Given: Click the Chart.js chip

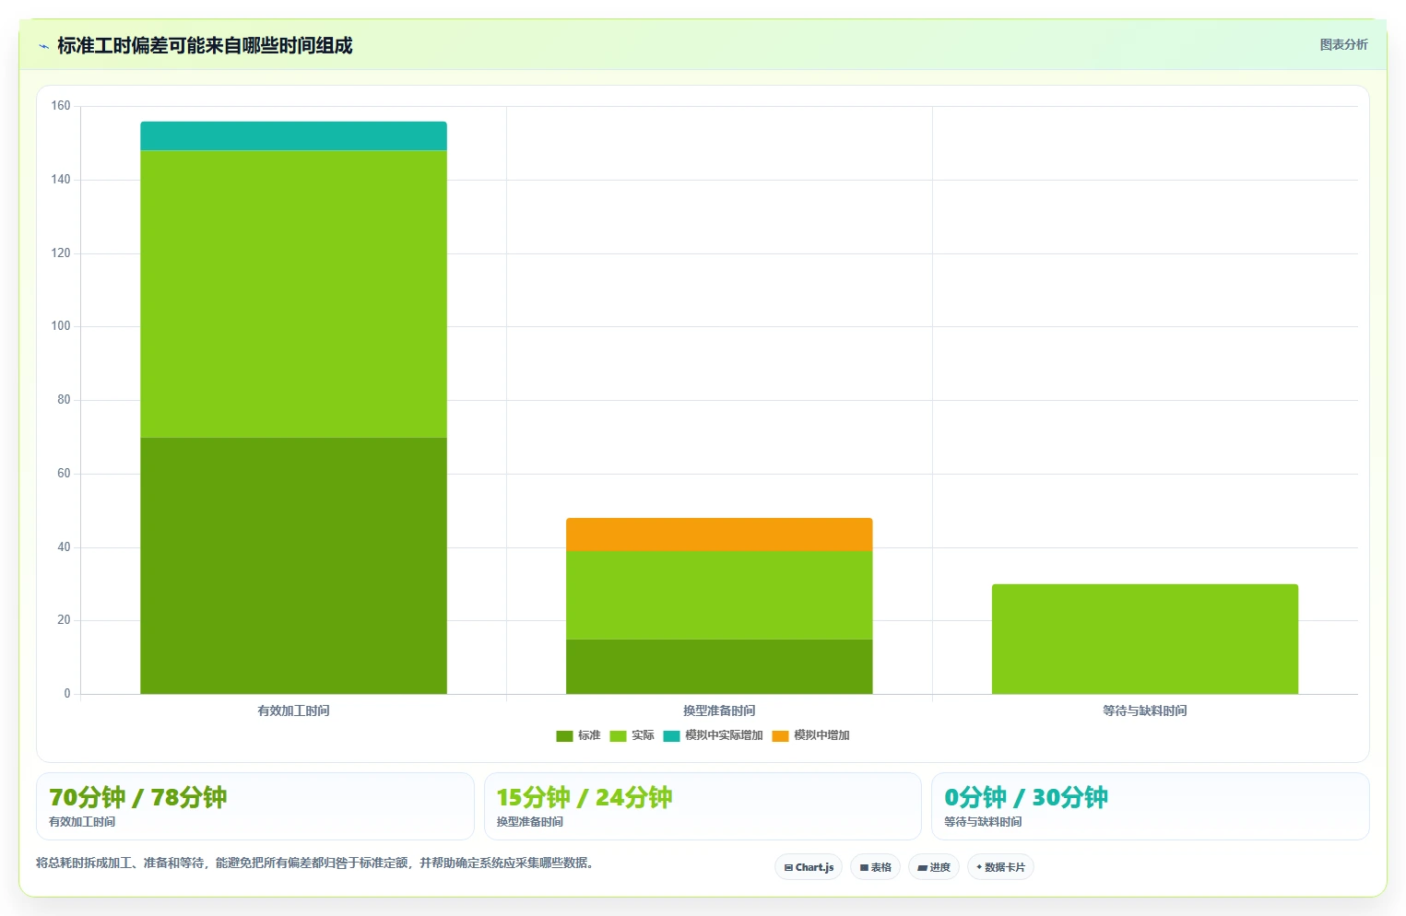Looking at the screenshot, I should 809,867.
